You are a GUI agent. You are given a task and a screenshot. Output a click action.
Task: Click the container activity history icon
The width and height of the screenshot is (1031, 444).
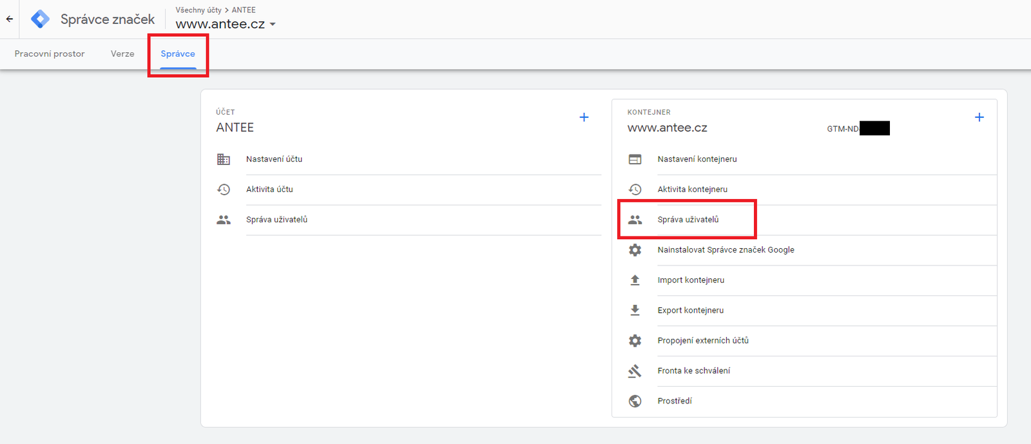click(x=635, y=189)
